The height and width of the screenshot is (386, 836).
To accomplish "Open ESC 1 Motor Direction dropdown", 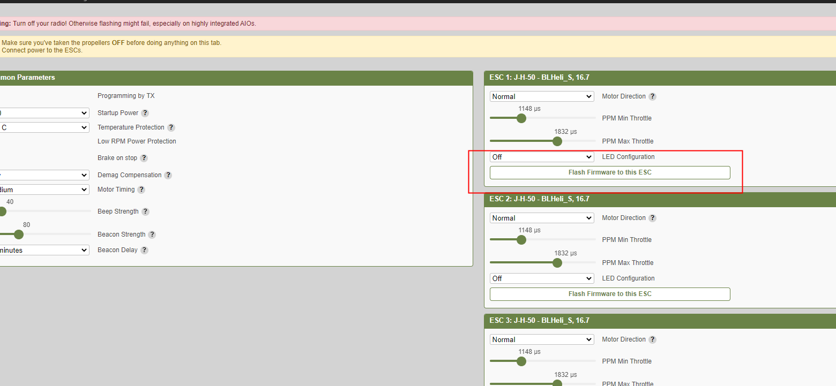I will 542,96.
